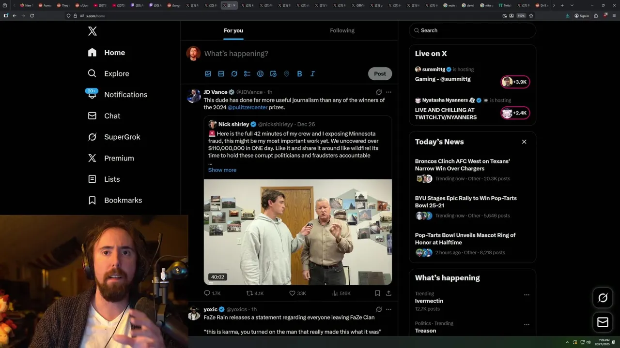Image resolution: width=620 pixels, height=348 pixels.
Task: Join Nyatasha Nyanners live, +2.4K
Action: [515, 113]
